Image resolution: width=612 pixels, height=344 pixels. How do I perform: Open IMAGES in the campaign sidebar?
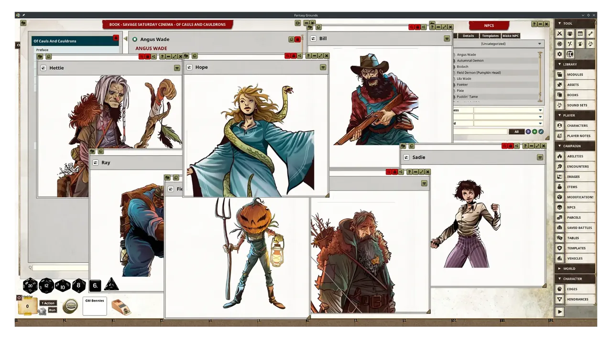[580, 177]
